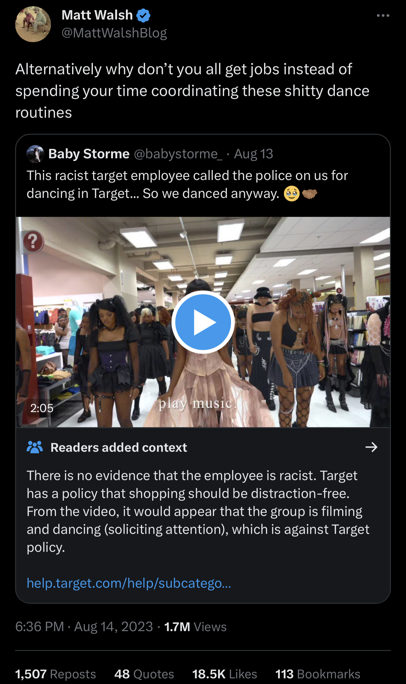Click the Readers added context heading
The height and width of the screenshot is (684, 406).
click(x=119, y=447)
